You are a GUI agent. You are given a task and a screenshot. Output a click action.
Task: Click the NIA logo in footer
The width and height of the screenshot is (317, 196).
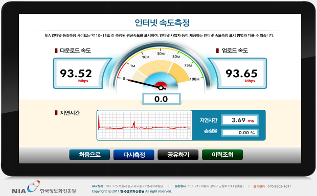click(26, 187)
